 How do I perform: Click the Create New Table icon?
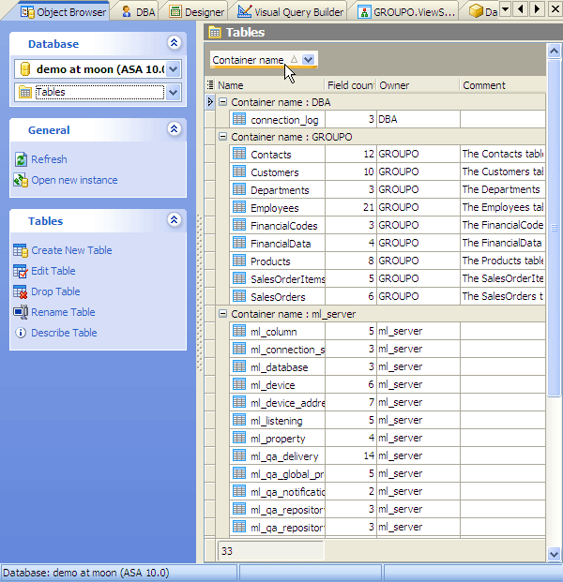tap(21, 250)
